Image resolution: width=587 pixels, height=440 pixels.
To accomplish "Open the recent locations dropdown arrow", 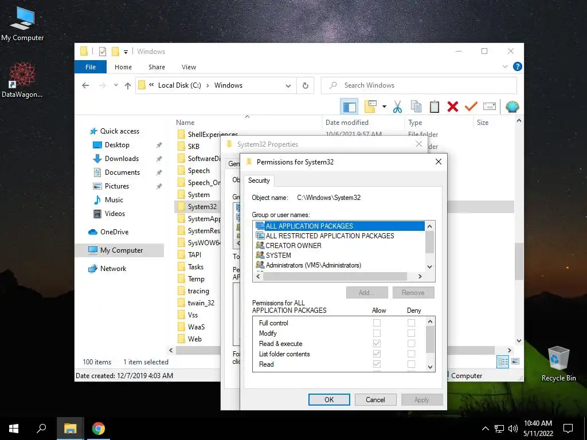I will tap(116, 85).
